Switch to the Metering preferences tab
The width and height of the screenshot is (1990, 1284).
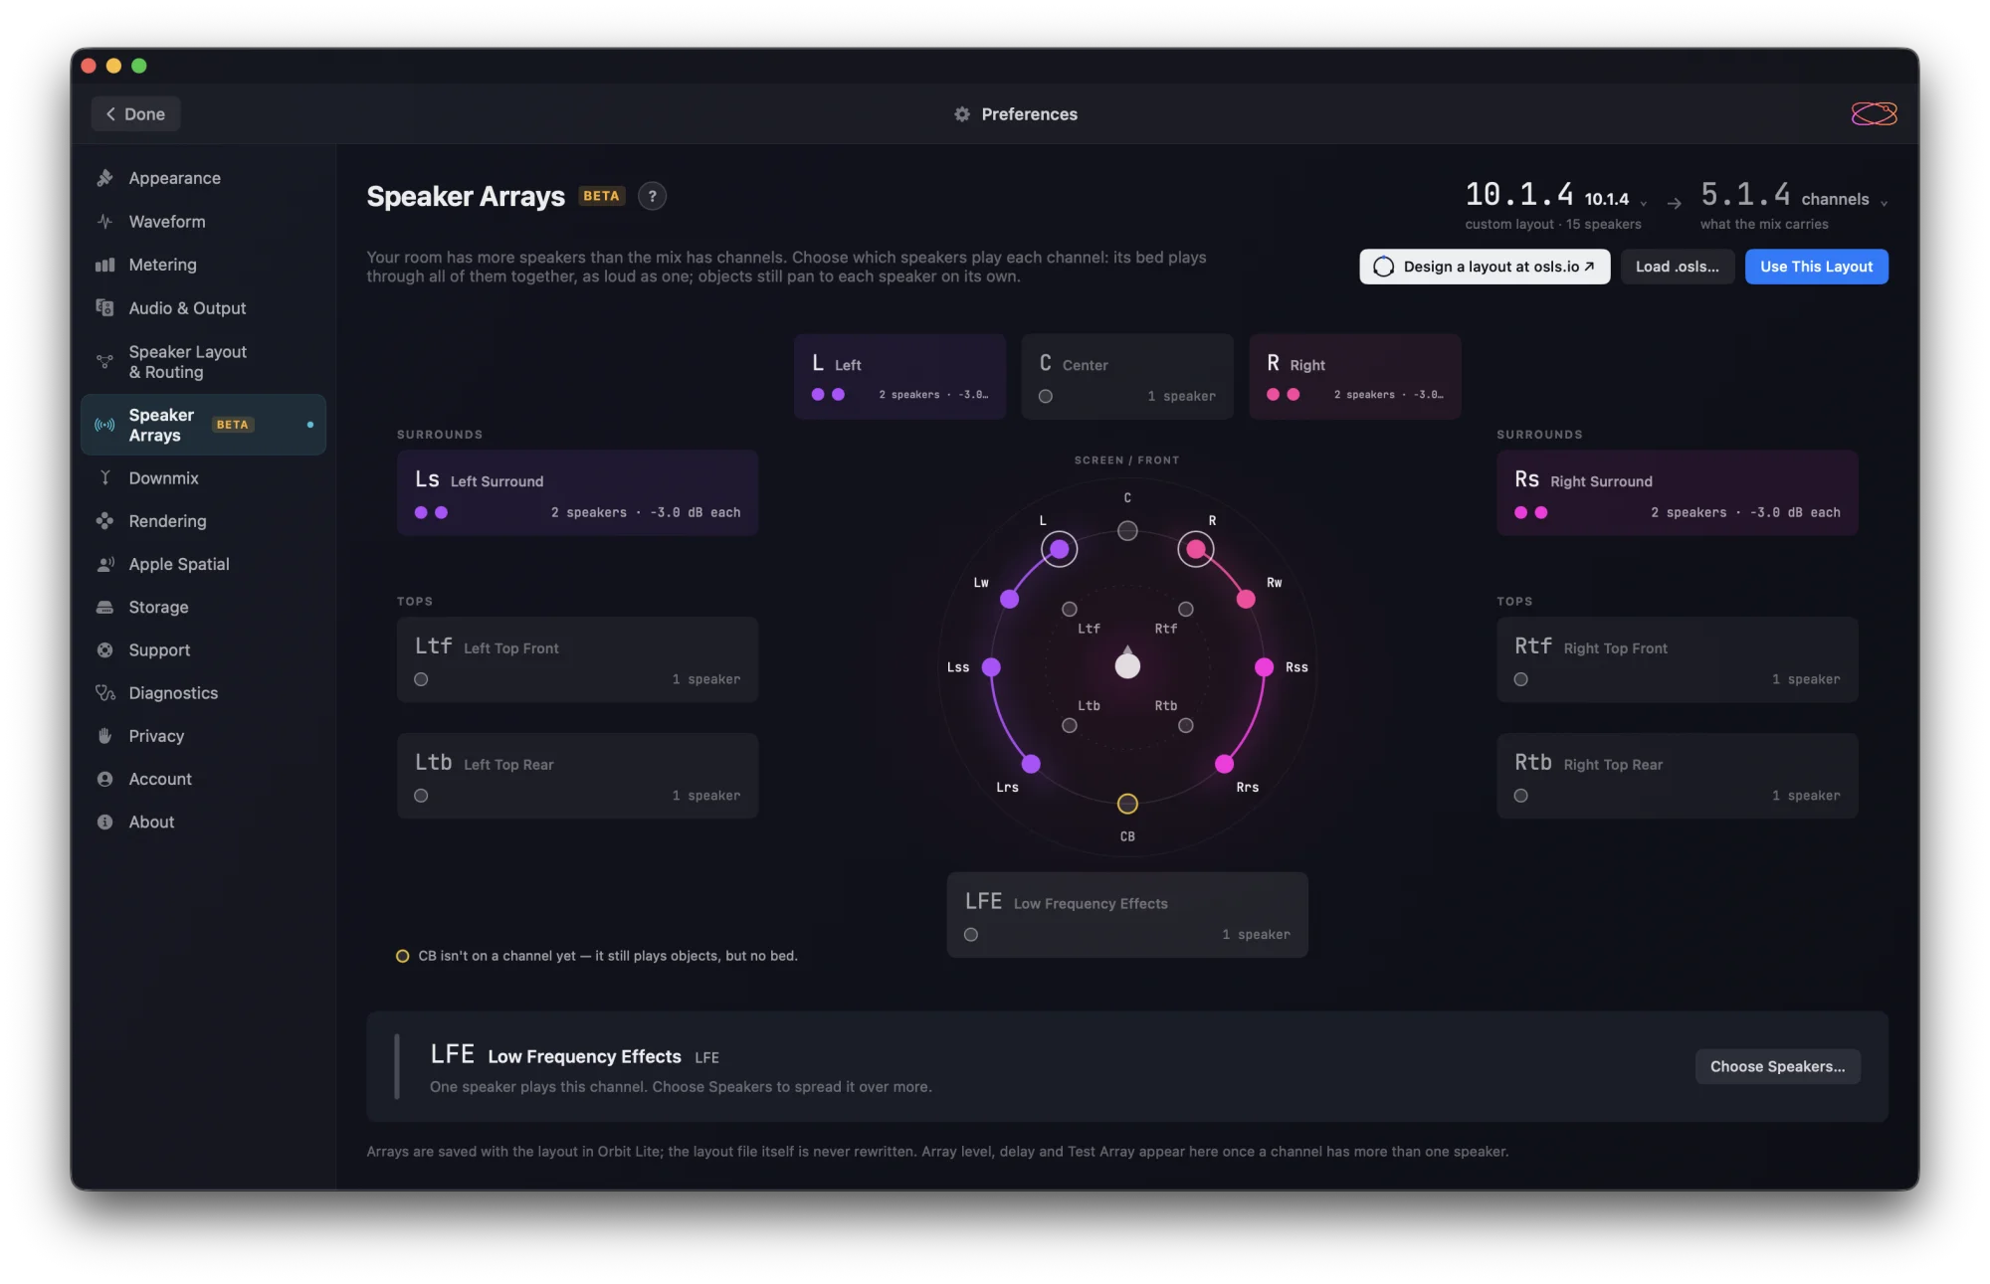tap(203, 265)
